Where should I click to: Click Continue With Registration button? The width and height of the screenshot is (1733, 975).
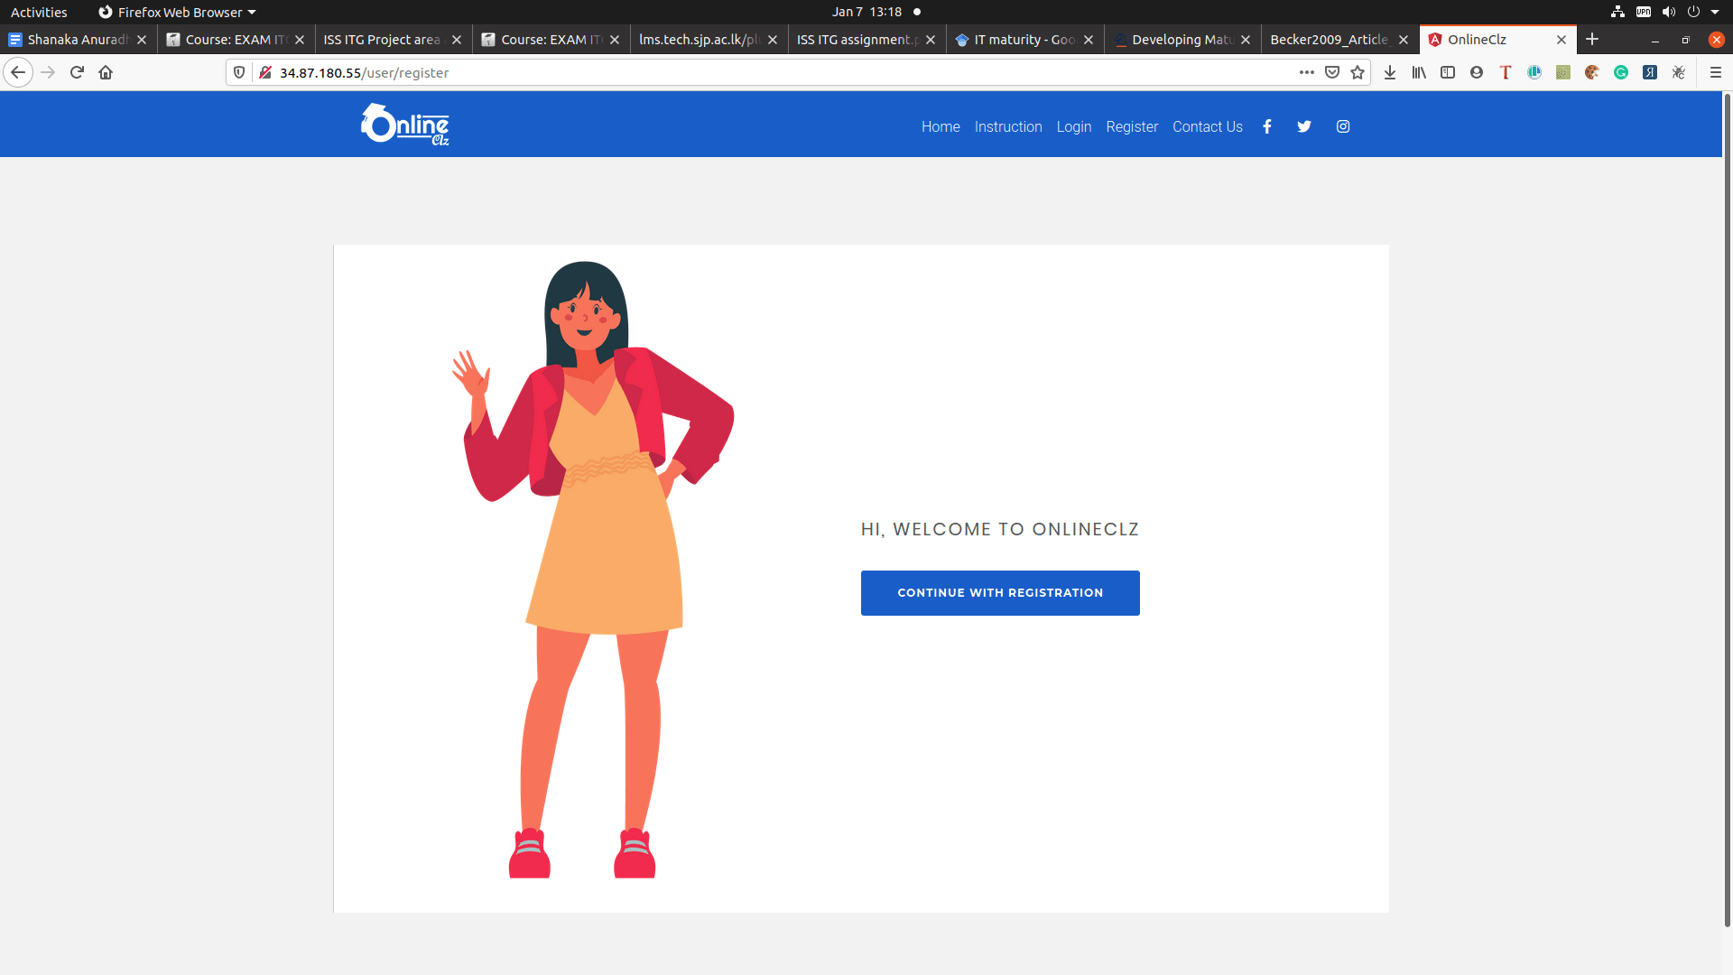tap(1000, 593)
